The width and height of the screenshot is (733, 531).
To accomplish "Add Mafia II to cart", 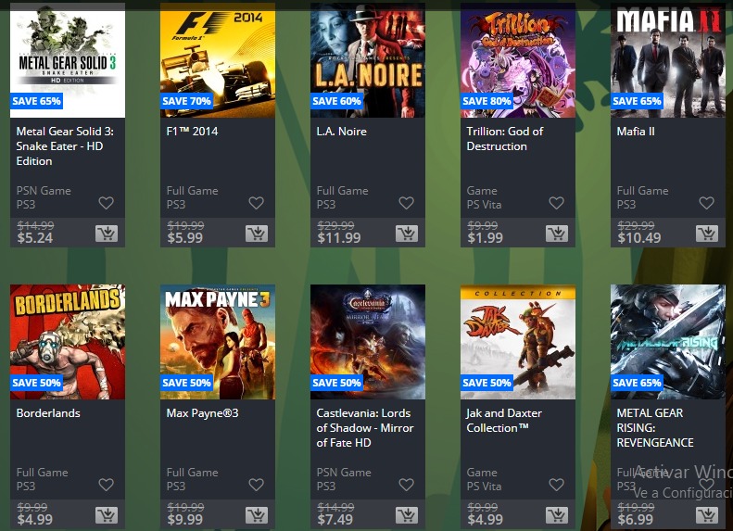I will pyautogui.click(x=707, y=234).
